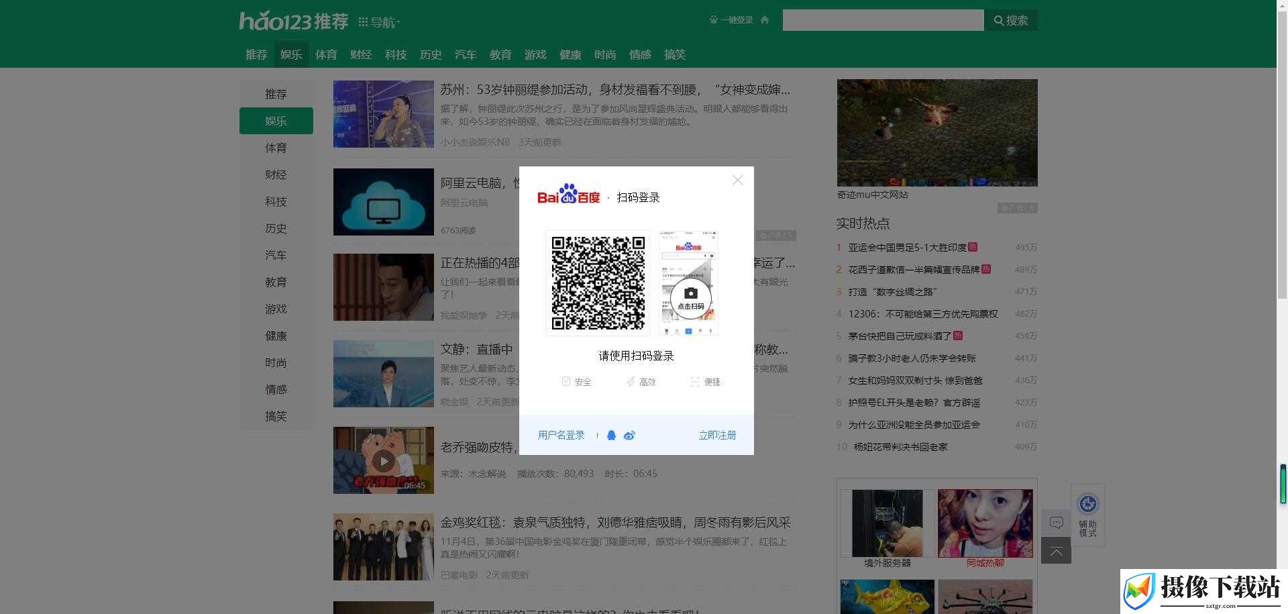Screen dimensions: 1288x614
Task: Open hot topic 打造数字丝绸之路
Action: [892, 292]
